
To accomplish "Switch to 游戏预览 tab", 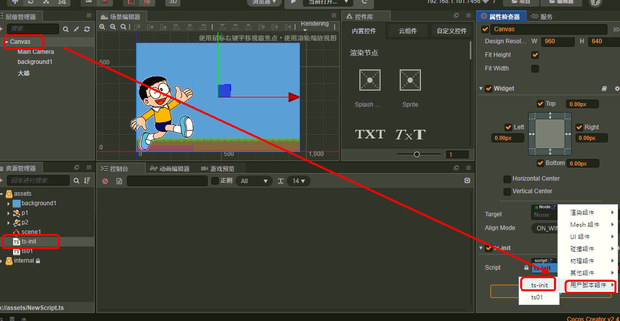I will [x=218, y=169].
